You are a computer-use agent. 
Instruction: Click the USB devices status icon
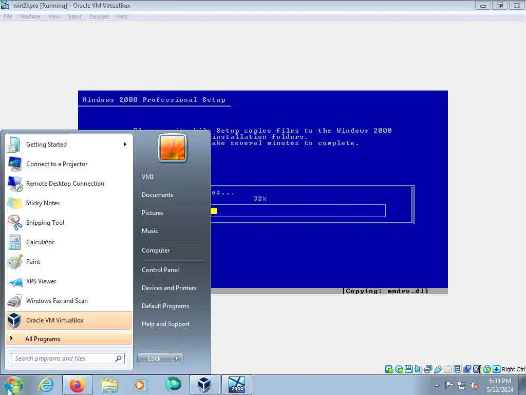coord(438,369)
